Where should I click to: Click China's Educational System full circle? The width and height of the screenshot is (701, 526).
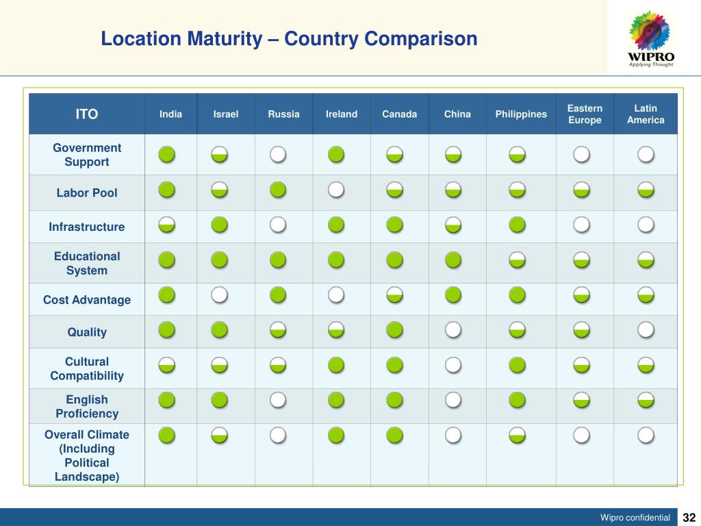click(x=453, y=260)
